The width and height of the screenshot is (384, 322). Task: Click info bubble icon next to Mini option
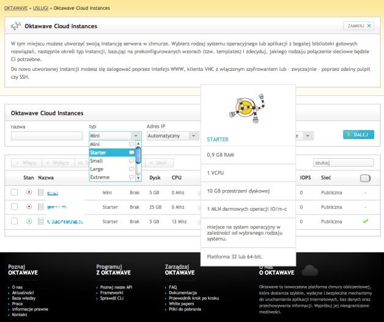[x=131, y=144]
